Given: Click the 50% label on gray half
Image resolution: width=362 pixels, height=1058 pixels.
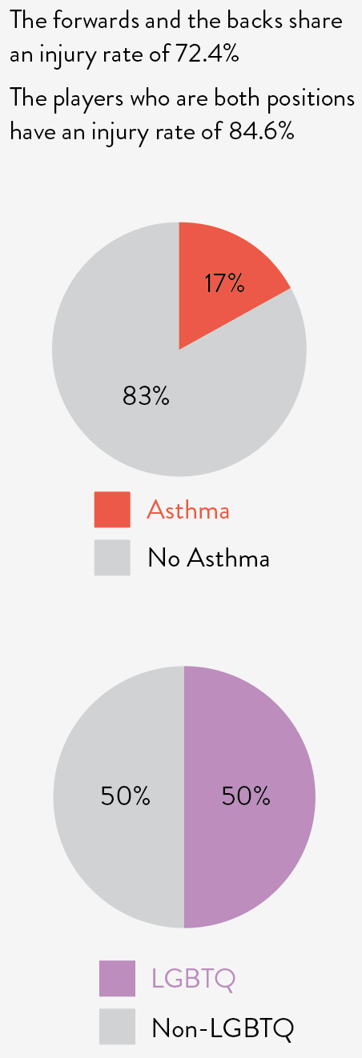Looking at the screenshot, I should pyautogui.click(x=125, y=796).
